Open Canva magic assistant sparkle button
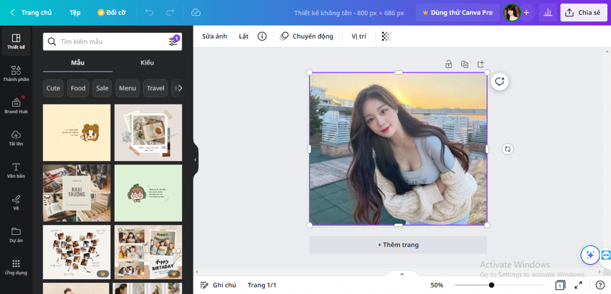 click(590, 255)
